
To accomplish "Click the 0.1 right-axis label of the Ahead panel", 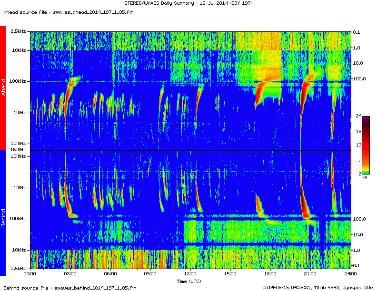I will click(357, 32).
